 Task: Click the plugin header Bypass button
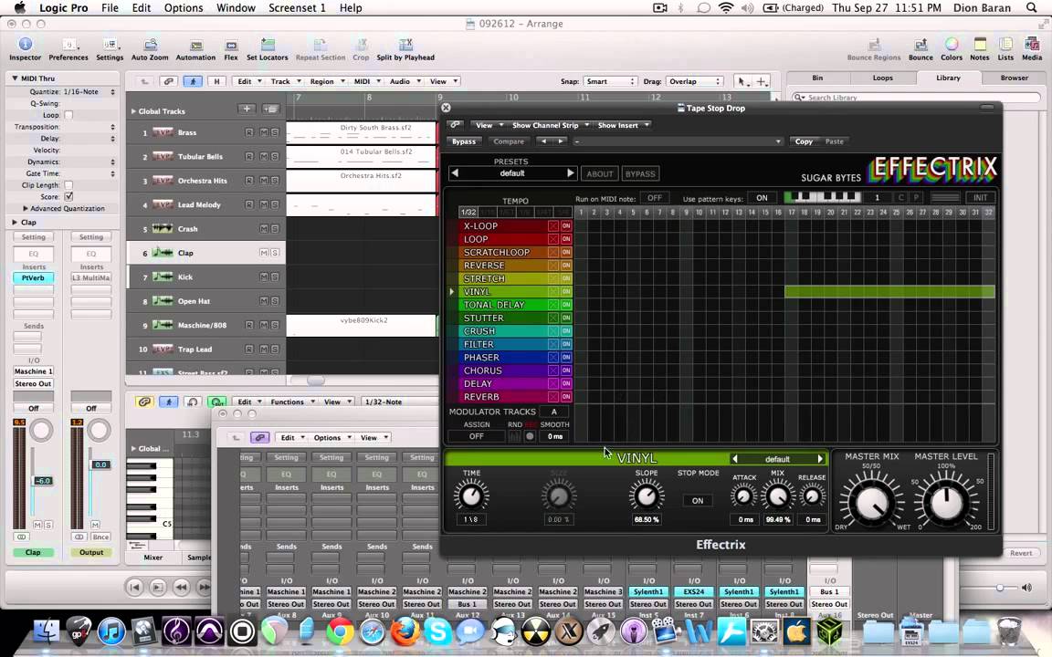[x=464, y=141]
